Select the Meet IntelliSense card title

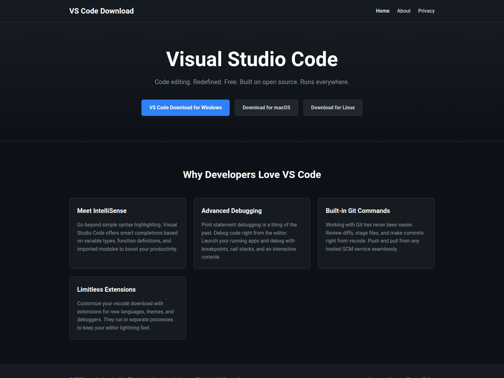pyautogui.click(x=102, y=211)
